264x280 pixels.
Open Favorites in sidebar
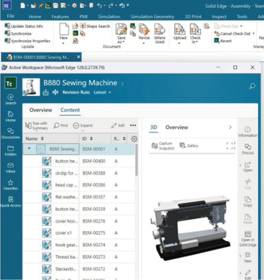(11, 185)
